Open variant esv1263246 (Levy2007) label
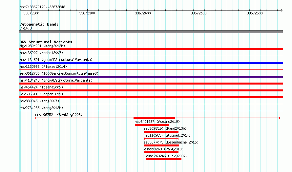Viewport: 292px width, 172px height. coord(167,156)
